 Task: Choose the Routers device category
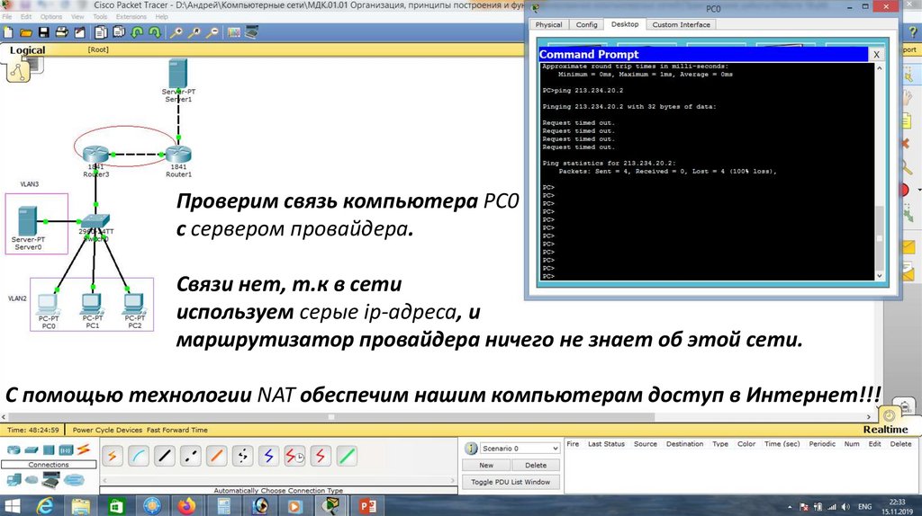(13, 450)
